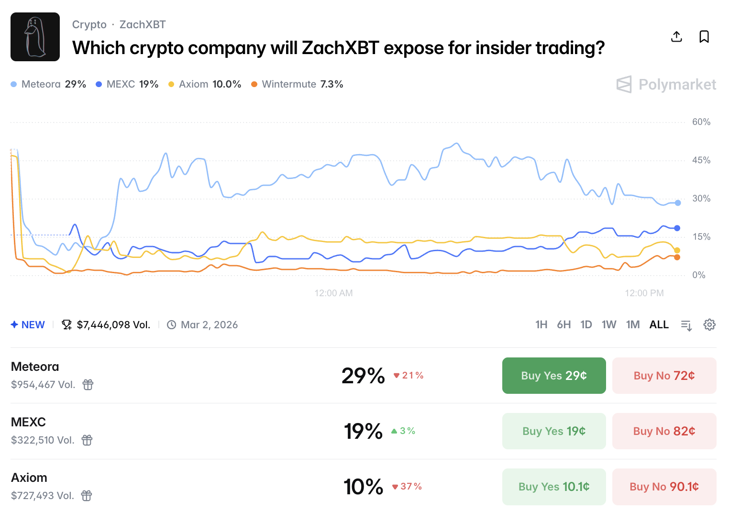729x512 pixels.
Task: Click the sorted-list icon beside the gear
Action: click(686, 325)
